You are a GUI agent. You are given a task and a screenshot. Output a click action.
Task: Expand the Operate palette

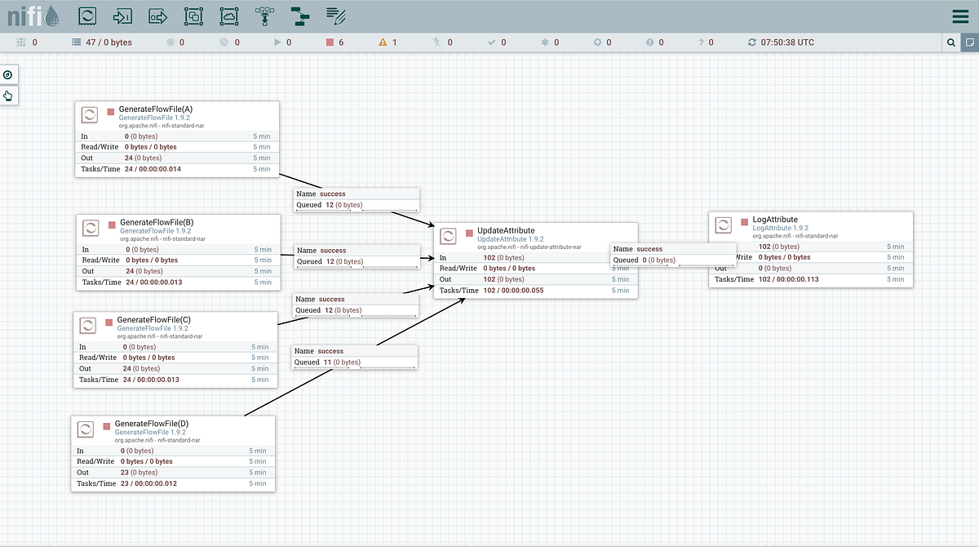pos(8,96)
